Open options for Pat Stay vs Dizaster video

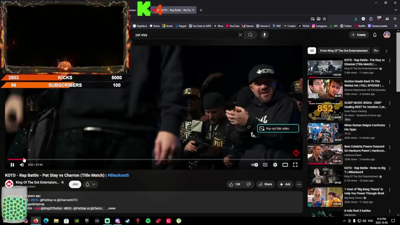click(x=389, y=60)
